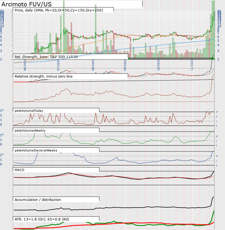Click the price 2 label on left axis
The width and height of the screenshot is (225, 230).
pyautogui.click(x=1, y=59)
